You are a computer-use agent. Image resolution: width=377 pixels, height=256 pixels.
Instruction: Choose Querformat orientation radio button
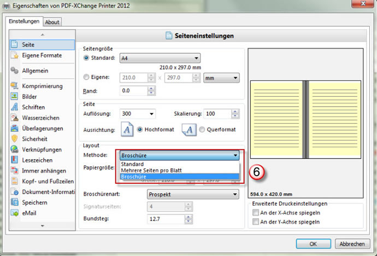tap(202, 130)
